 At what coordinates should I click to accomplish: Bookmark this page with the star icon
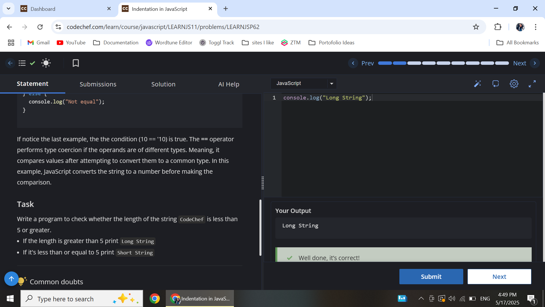pyautogui.click(x=476, y=27)
